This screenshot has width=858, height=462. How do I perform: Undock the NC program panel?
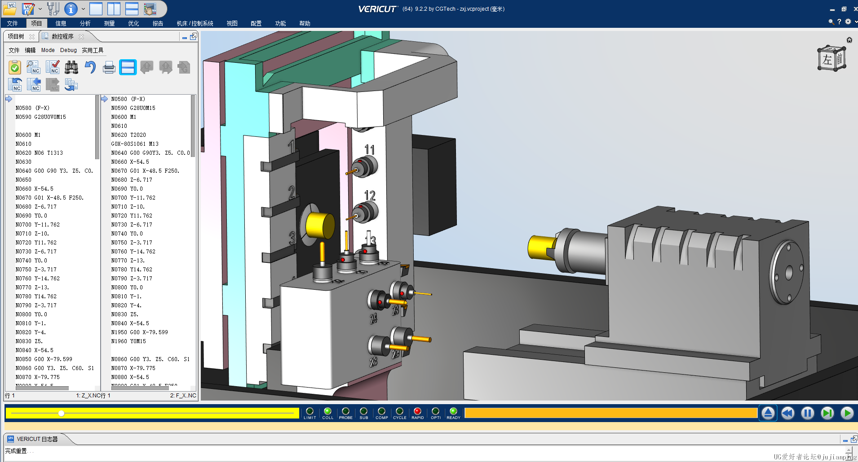point(193,37)
